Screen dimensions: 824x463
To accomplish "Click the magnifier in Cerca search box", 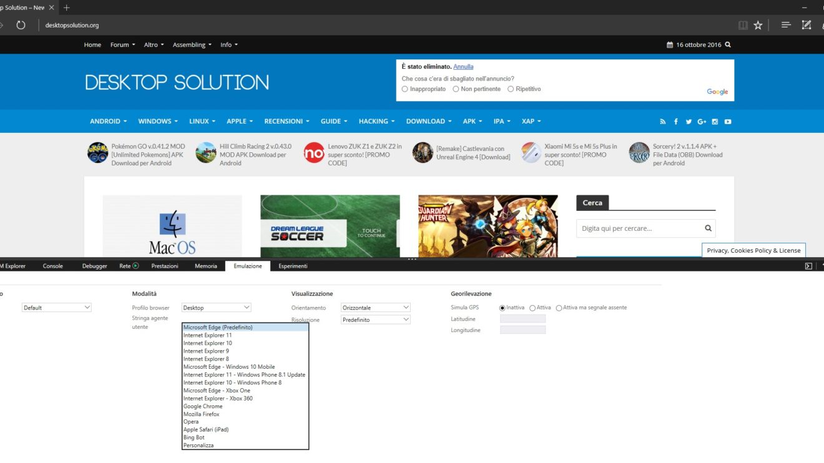I will [708, 228].
